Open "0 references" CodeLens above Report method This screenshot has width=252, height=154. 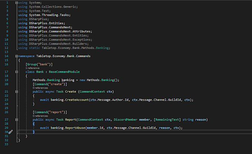40,116
